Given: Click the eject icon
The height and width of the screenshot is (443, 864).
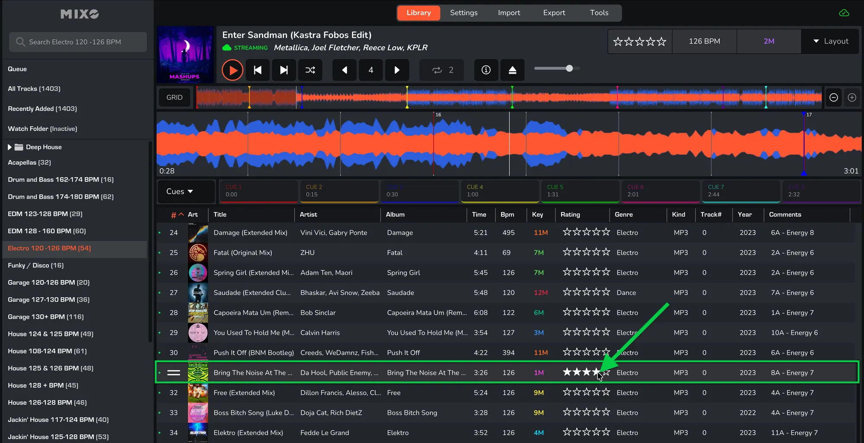Looking at the screenshot, I should (512, 70).
